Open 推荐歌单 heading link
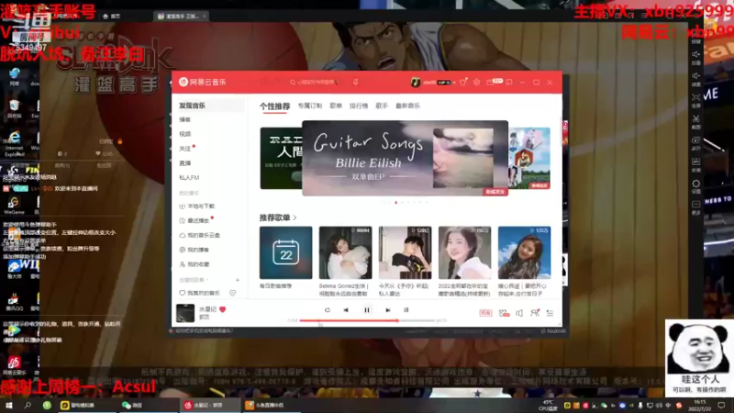 coord(278,218)
